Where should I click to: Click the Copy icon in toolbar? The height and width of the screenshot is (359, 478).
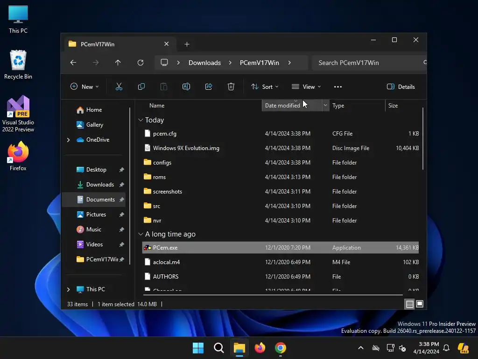(141, 86)
